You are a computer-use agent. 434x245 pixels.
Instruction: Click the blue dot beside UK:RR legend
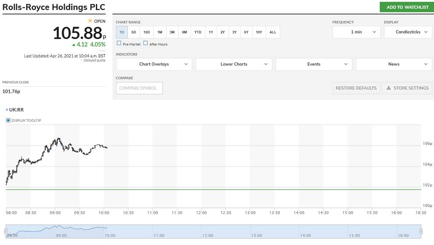point(7,110)
